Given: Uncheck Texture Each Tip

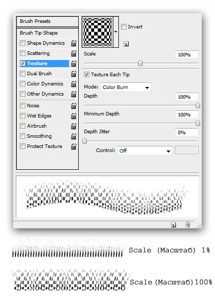Looking at the screenshot, I should [x=86, y=74].
